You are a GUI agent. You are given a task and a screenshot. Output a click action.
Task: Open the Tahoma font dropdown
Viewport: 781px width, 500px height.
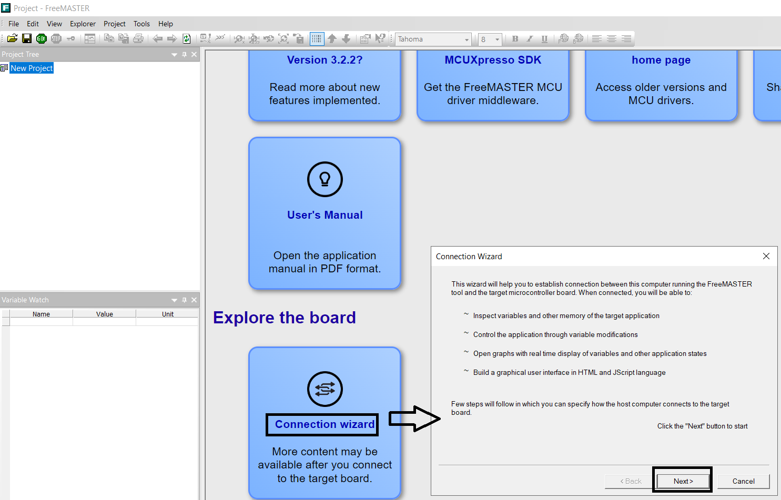[x=466, y=39]
